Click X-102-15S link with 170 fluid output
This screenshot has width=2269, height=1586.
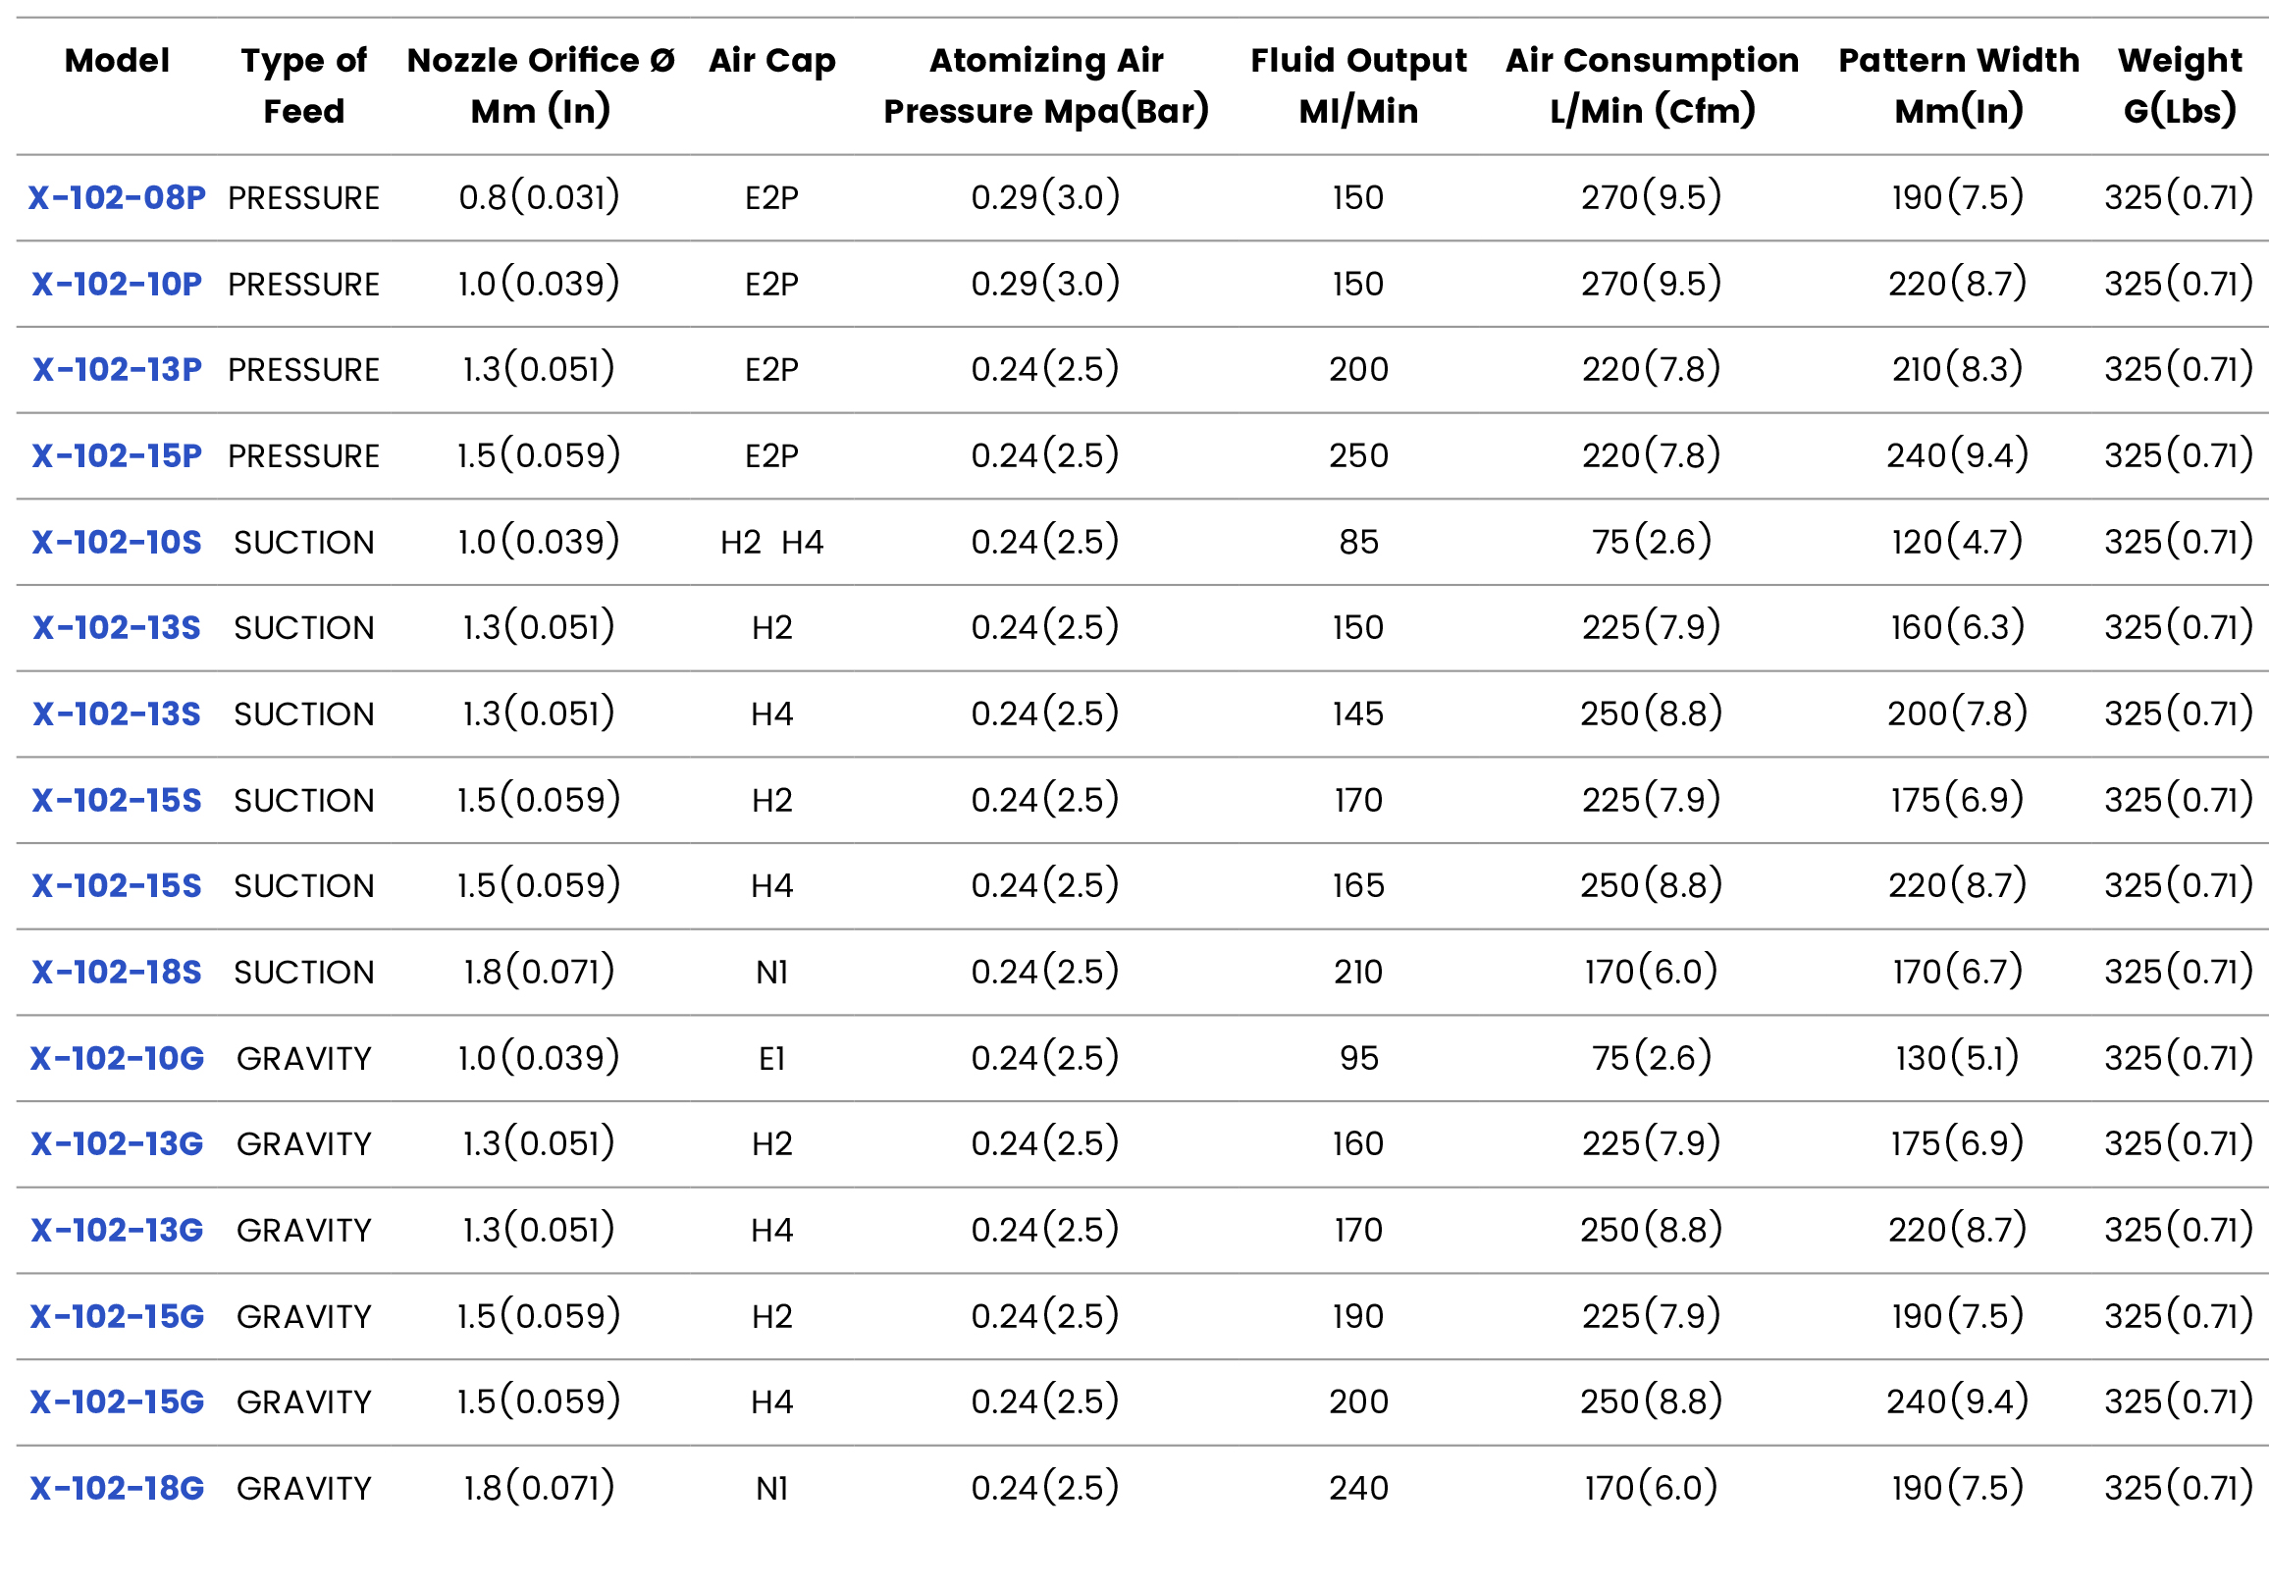[x=117, y=800]
